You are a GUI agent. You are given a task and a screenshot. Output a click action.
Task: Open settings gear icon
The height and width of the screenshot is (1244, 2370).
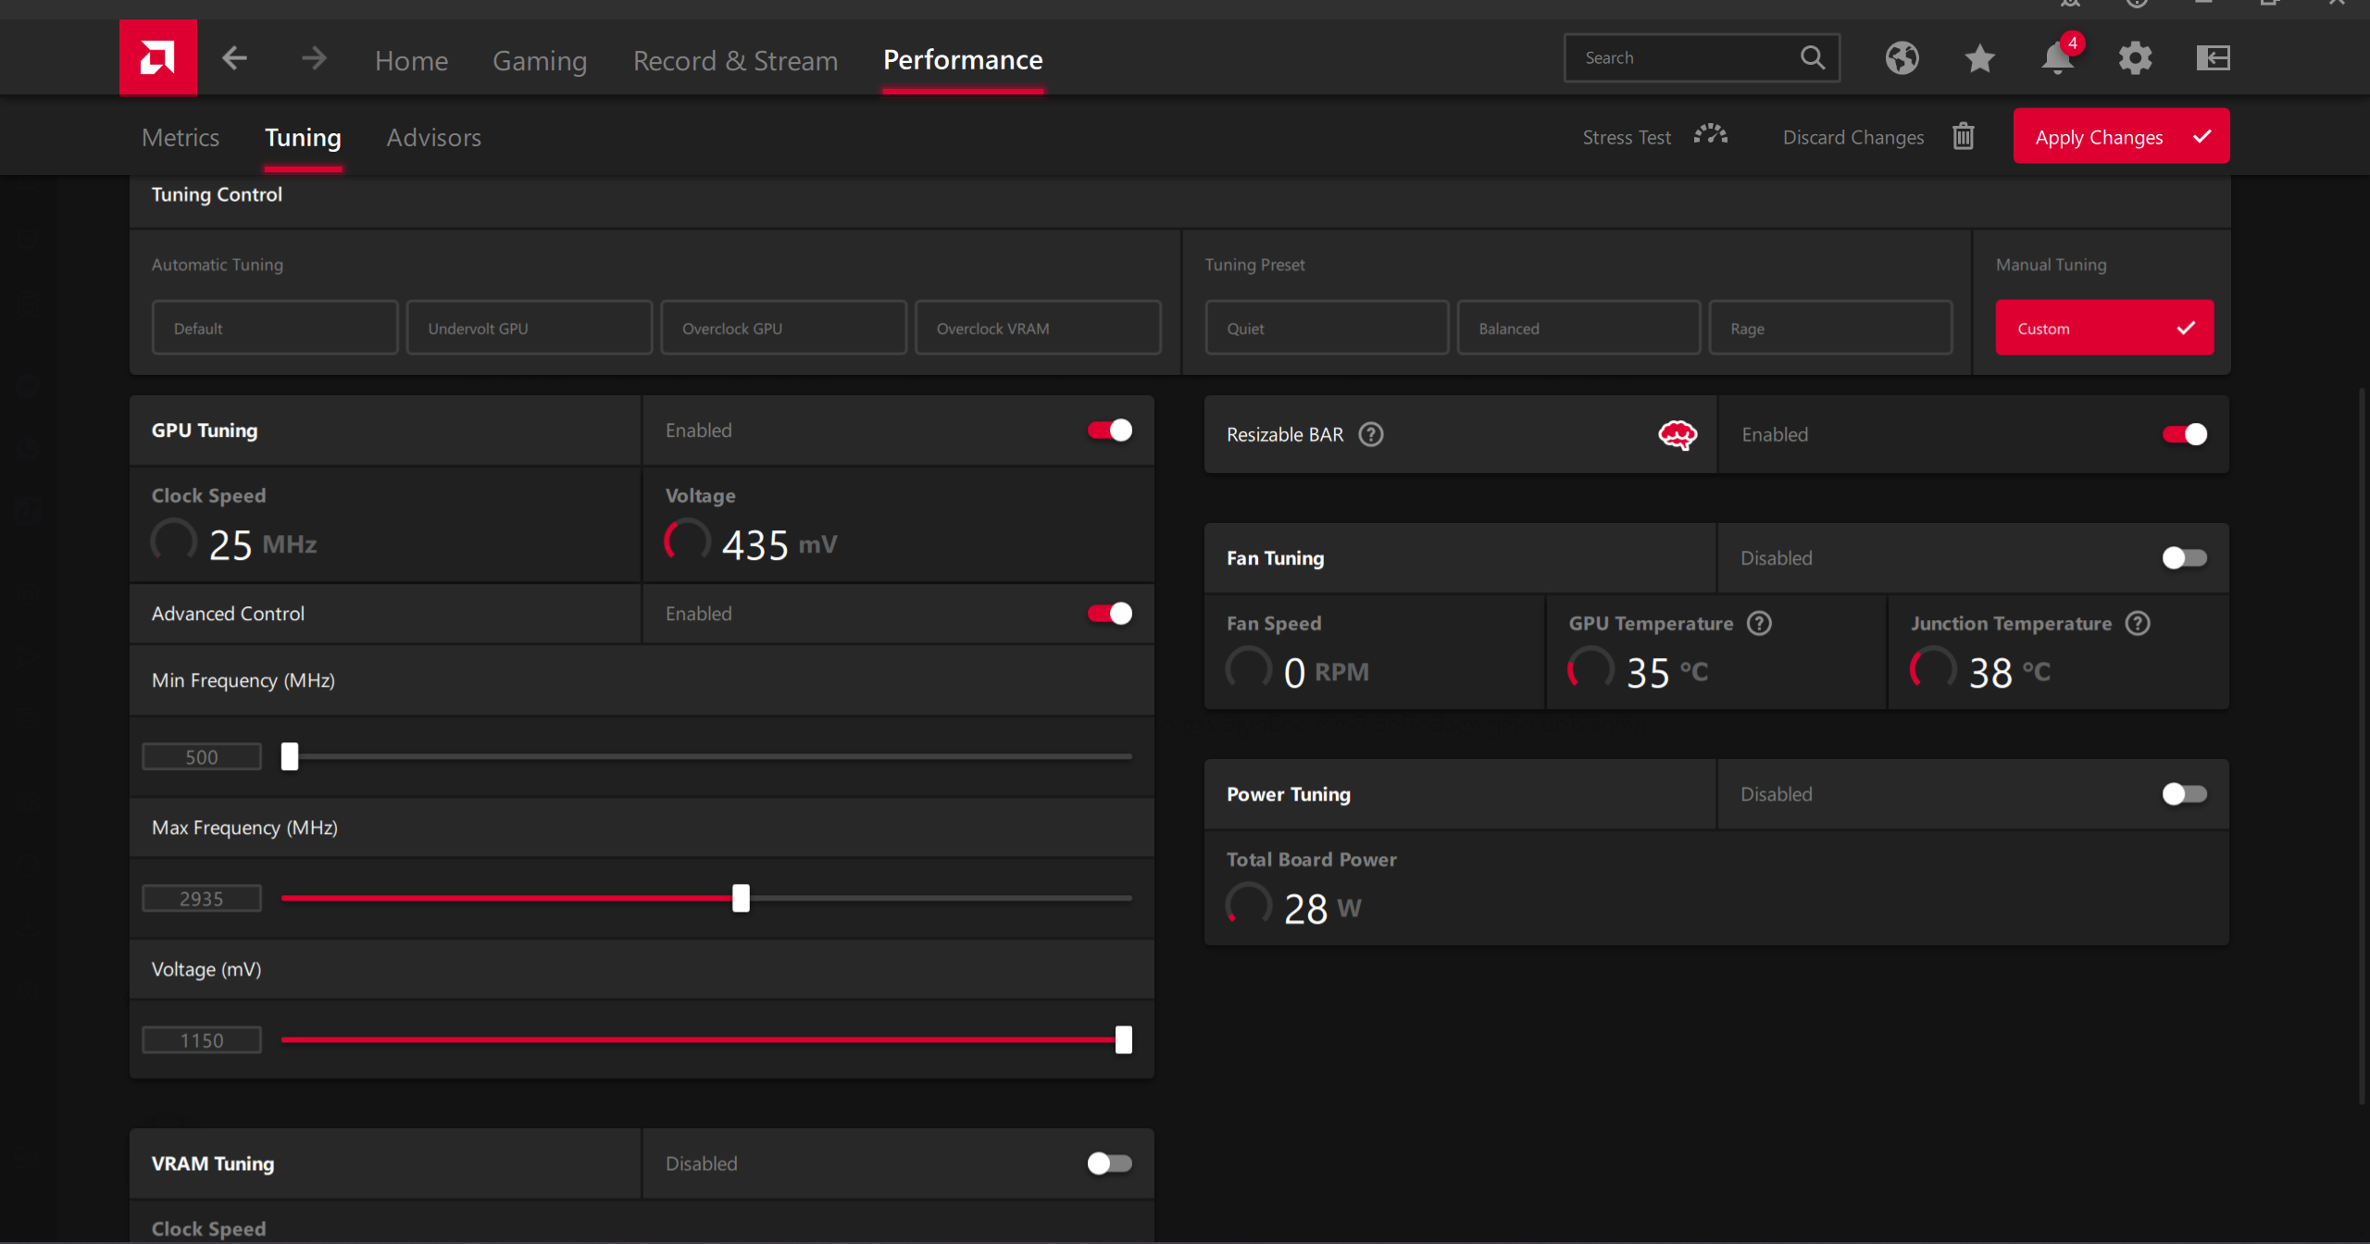2135,58
